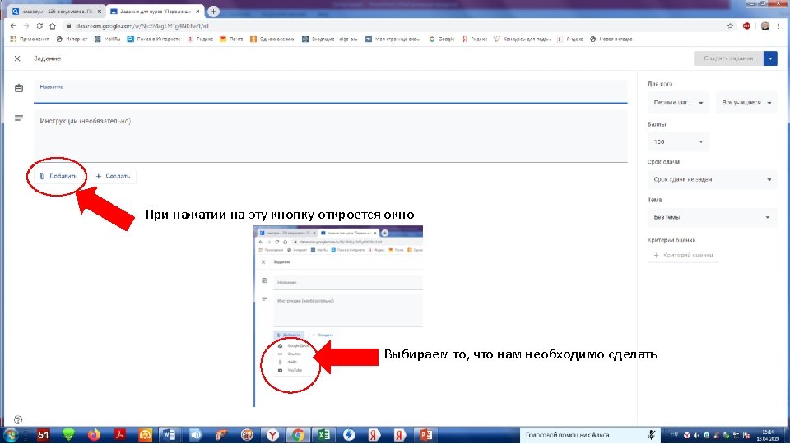This screenshot has width=790, height=444.
Task: Click the Добавить attachment button
Action: (58, 176)
